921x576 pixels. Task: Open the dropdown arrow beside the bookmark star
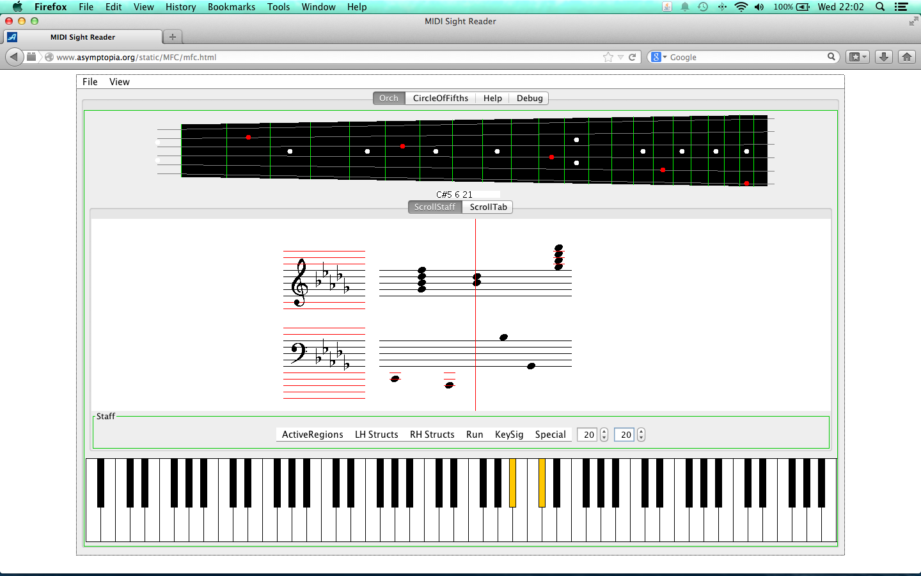pos(620,57)
